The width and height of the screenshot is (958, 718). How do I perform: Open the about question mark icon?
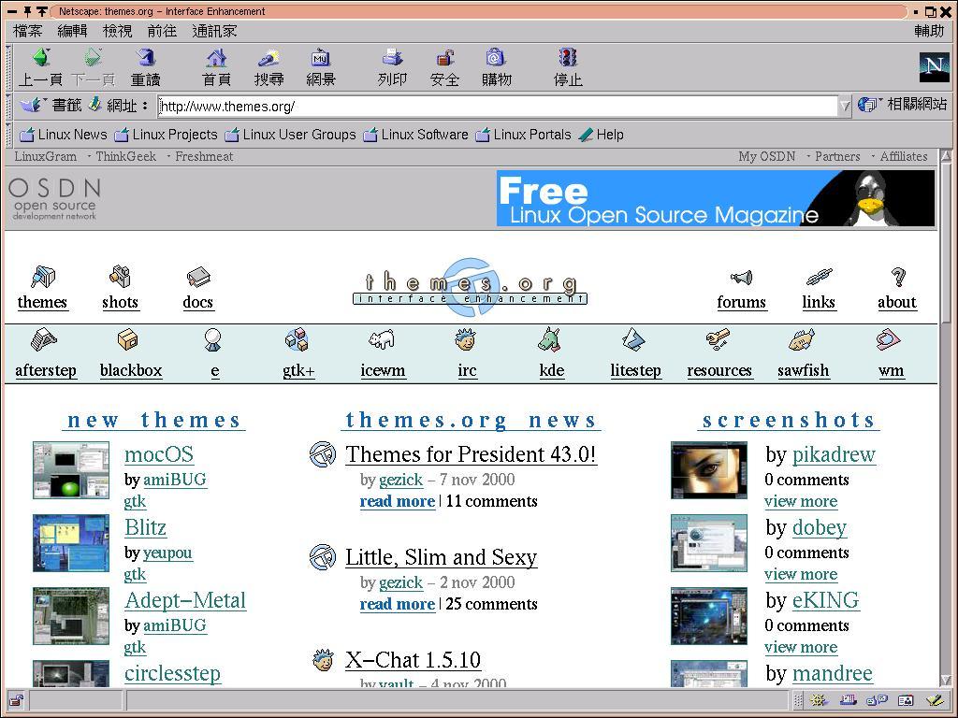897,277
